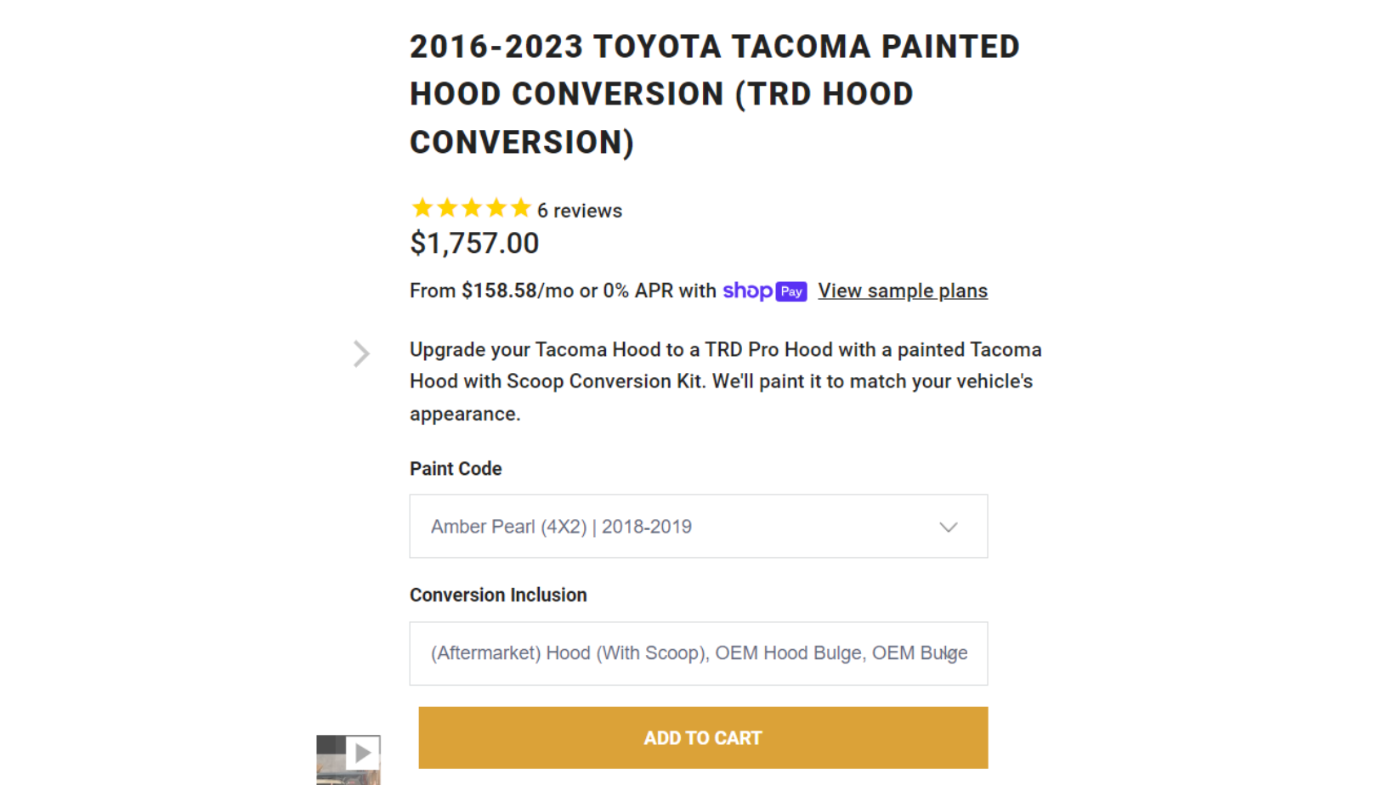1394x785 pixels.
Task: Open the View sample plans link
Action: click(903, 291)
